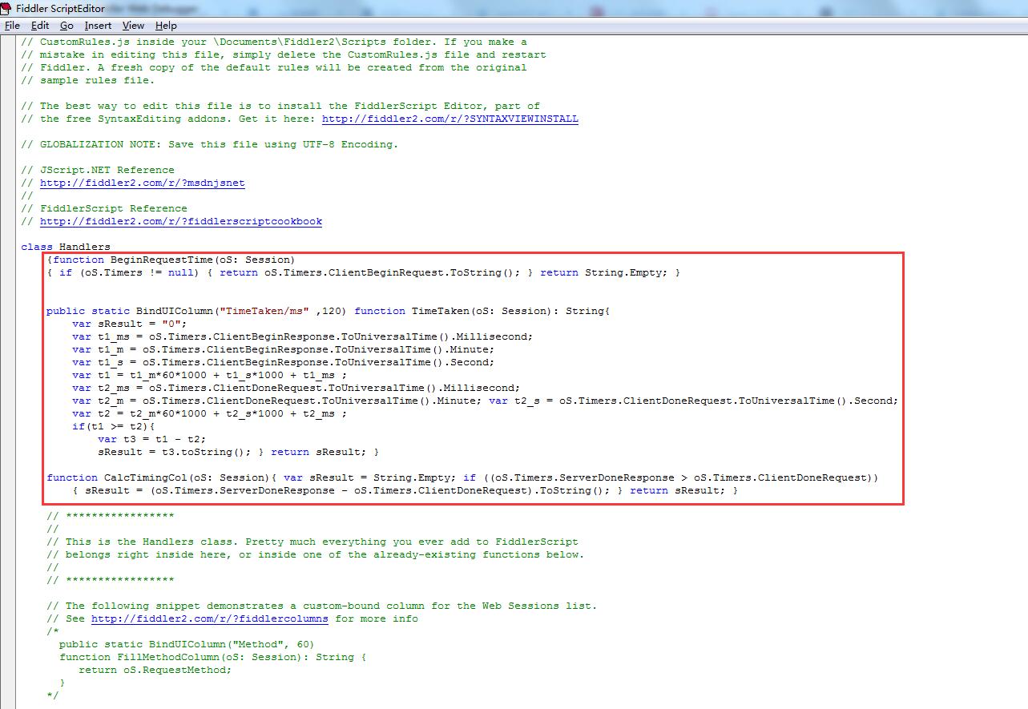Click the 'var t1_ms' declaration line

(x=302, y=336)
